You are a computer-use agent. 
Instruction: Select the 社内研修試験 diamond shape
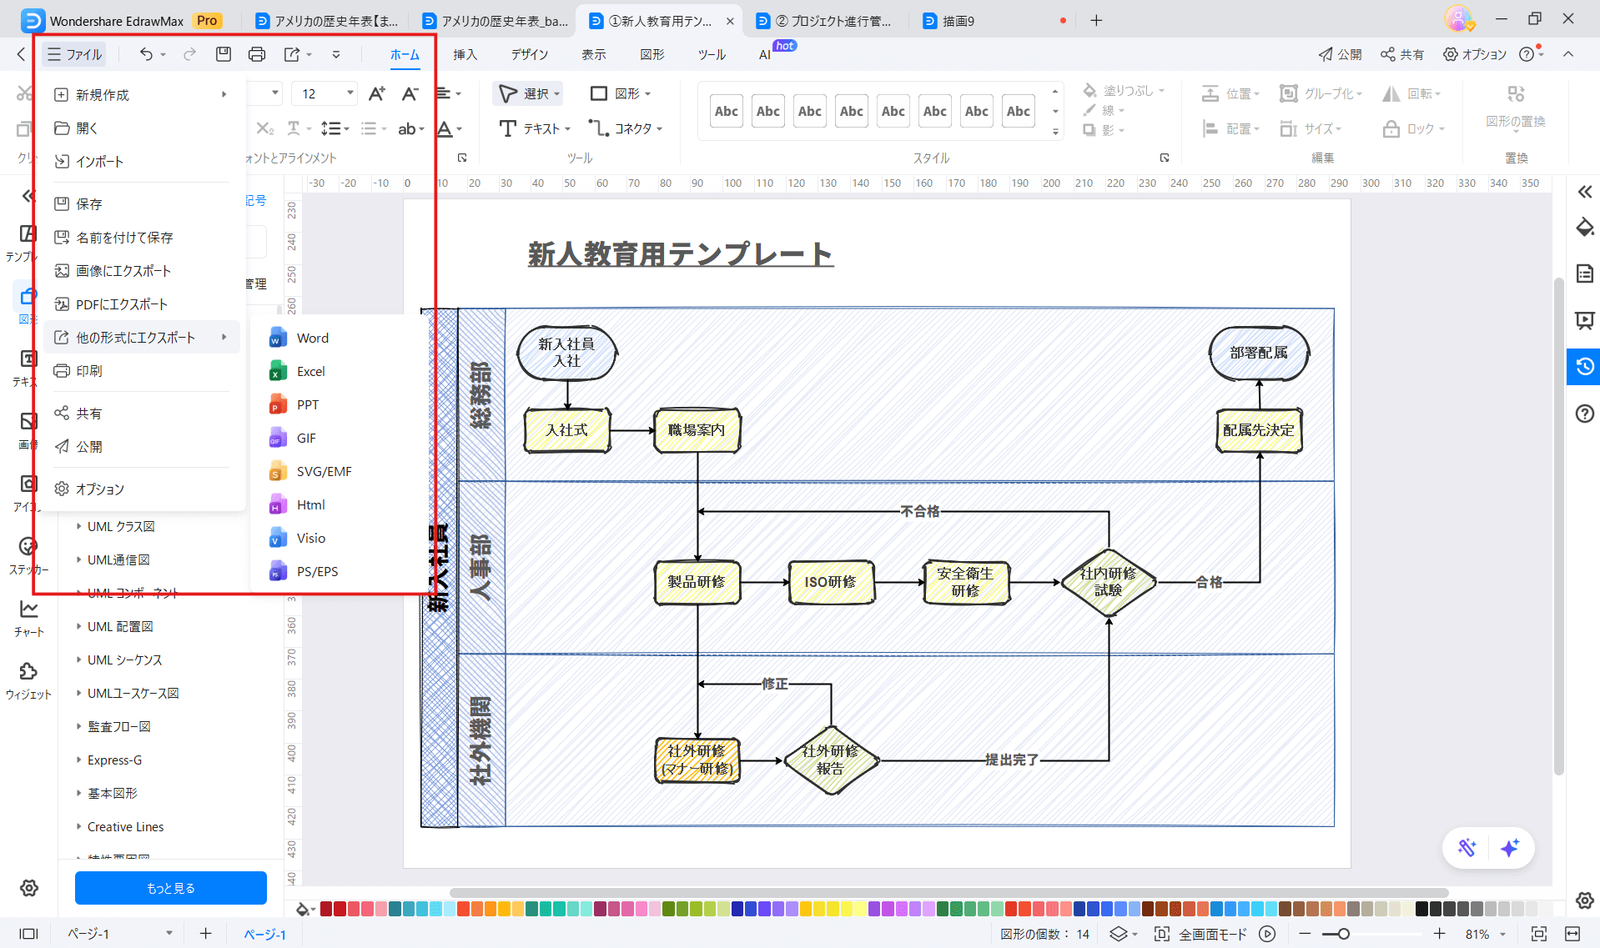coord(1108,582)
